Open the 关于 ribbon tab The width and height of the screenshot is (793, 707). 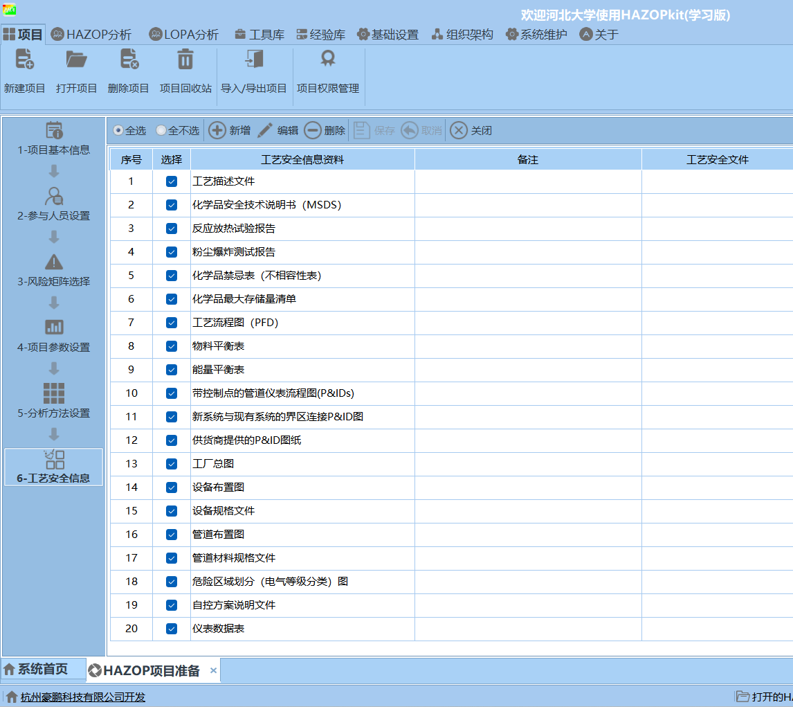pos(599,35)
